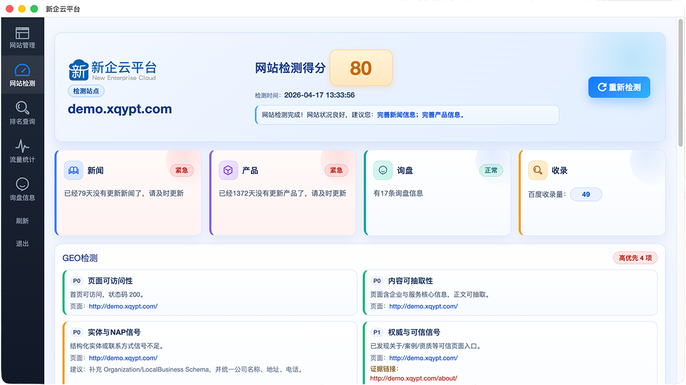This screenshot has width=686, height=385.
Task: Click the 网站检测得分 heading
Action: point(290,68)
